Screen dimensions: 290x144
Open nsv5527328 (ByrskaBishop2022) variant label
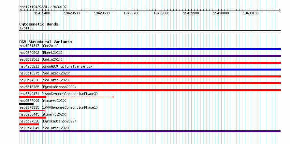48,121
